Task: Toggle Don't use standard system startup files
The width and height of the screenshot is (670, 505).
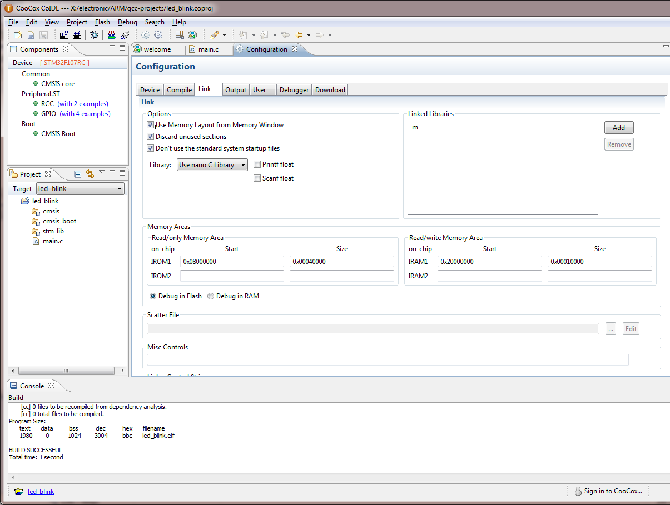Action: 150,148
